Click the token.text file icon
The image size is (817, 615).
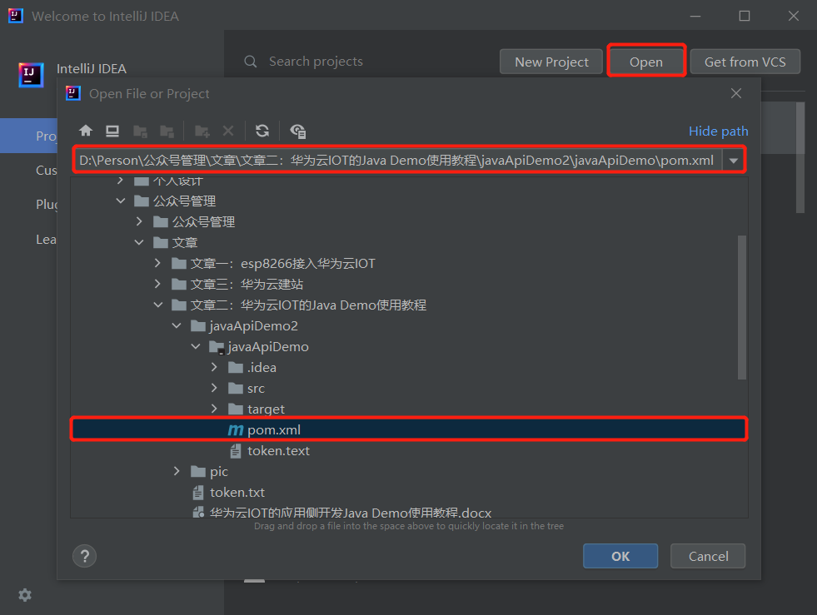pyautogui.click(x=236, y=451)
